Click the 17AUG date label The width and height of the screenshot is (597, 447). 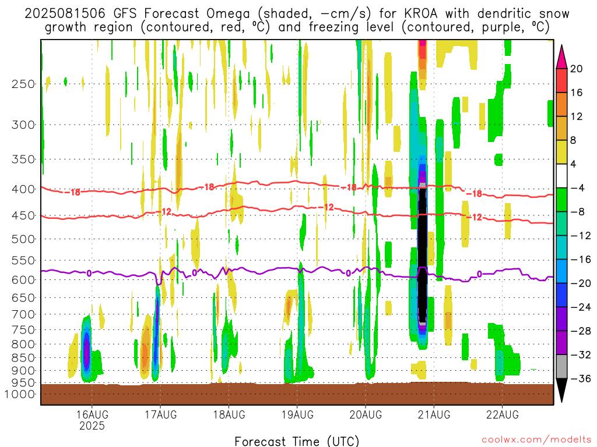coord(160,414)
